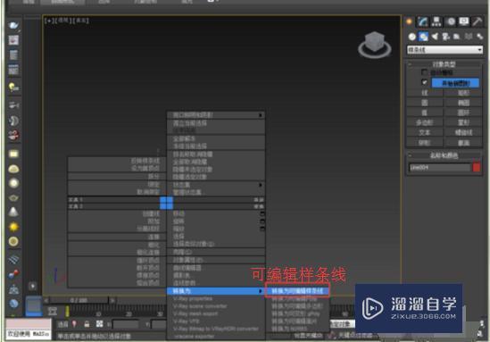Select the Systems category icon
This screenshot has width=490, height=342.
pos(479,37)
